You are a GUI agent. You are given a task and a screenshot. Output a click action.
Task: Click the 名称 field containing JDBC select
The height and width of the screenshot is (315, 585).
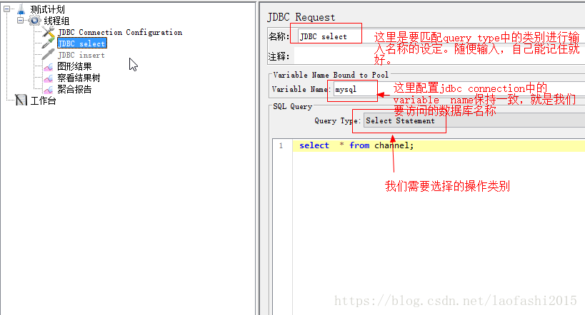441,36
